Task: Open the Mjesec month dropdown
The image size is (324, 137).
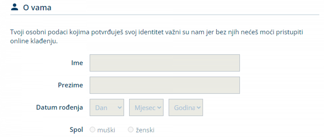Action: point(146,108)
